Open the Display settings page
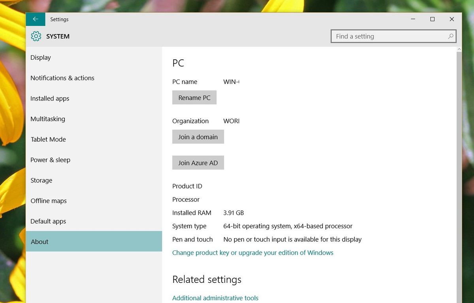This screenshot has height=303, width=474. (x=94, y=57)
